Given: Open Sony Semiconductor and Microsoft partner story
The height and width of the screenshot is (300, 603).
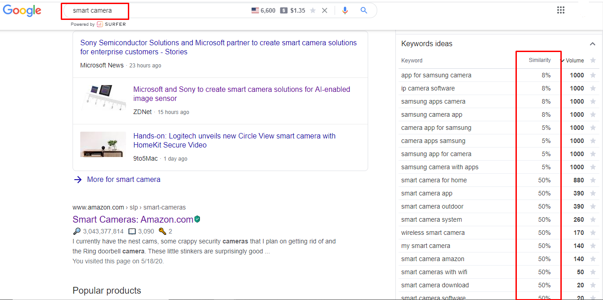Looking at the screenshot, I should [219, 47].
